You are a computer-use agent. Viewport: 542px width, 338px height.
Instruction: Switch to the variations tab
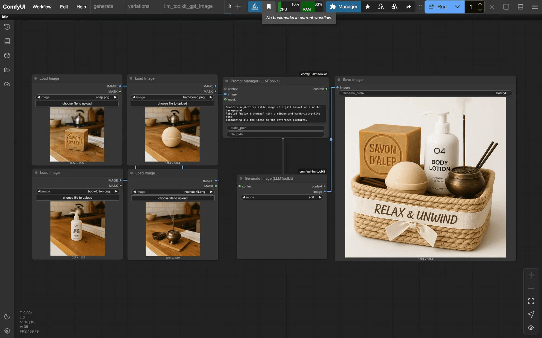pyautogui.click(x=138, y=6)
